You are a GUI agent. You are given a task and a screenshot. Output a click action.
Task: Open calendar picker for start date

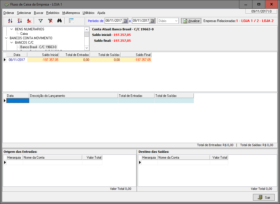(125, 21)
